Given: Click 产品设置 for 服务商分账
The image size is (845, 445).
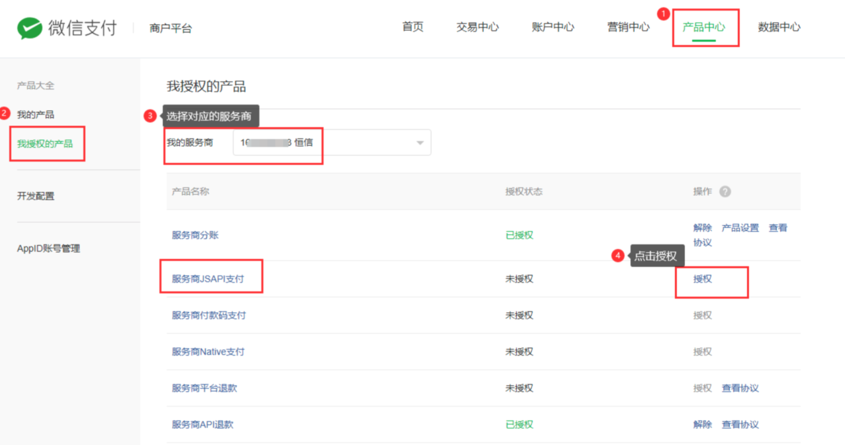Looking at the screenshot, I should 740,228.
